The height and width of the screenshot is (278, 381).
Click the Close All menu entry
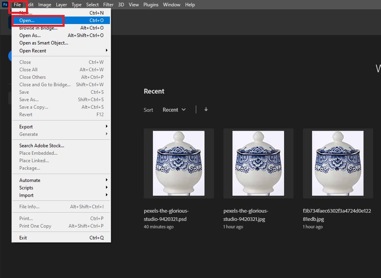[x=61, y=69]
